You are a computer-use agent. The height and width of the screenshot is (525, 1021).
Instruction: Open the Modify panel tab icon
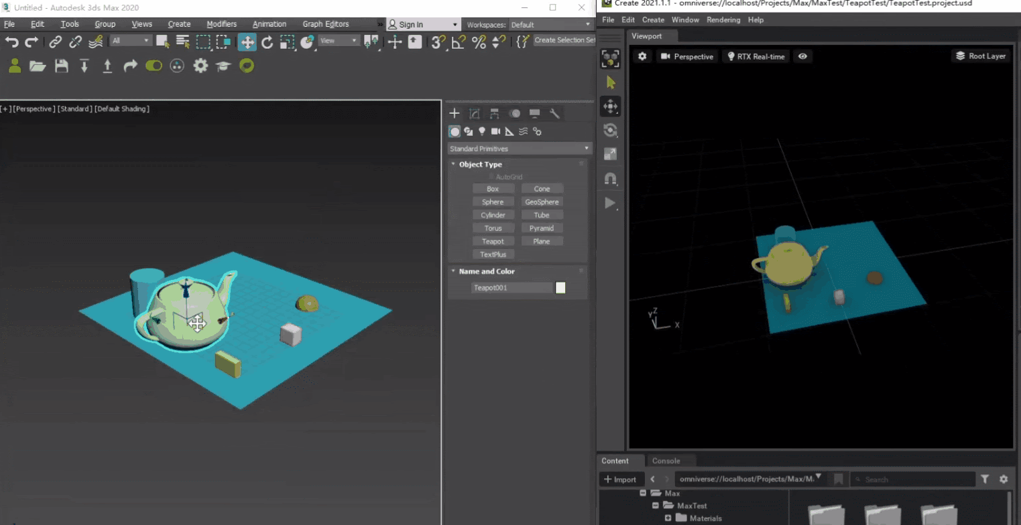coord(474,113)
